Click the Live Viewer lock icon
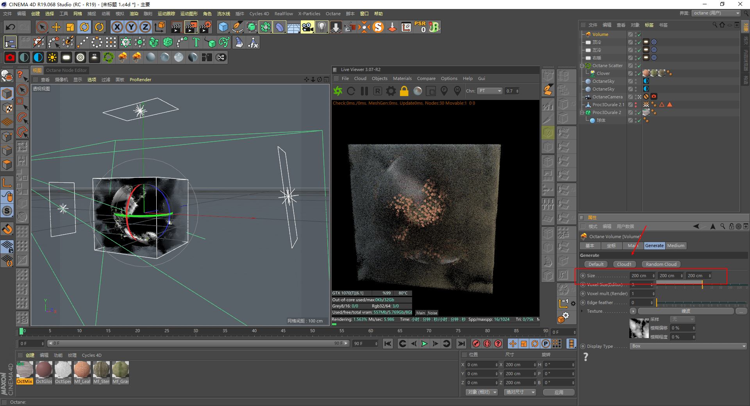Image resolution: width=750 pixels, height=406 pixels. [404, 91]
